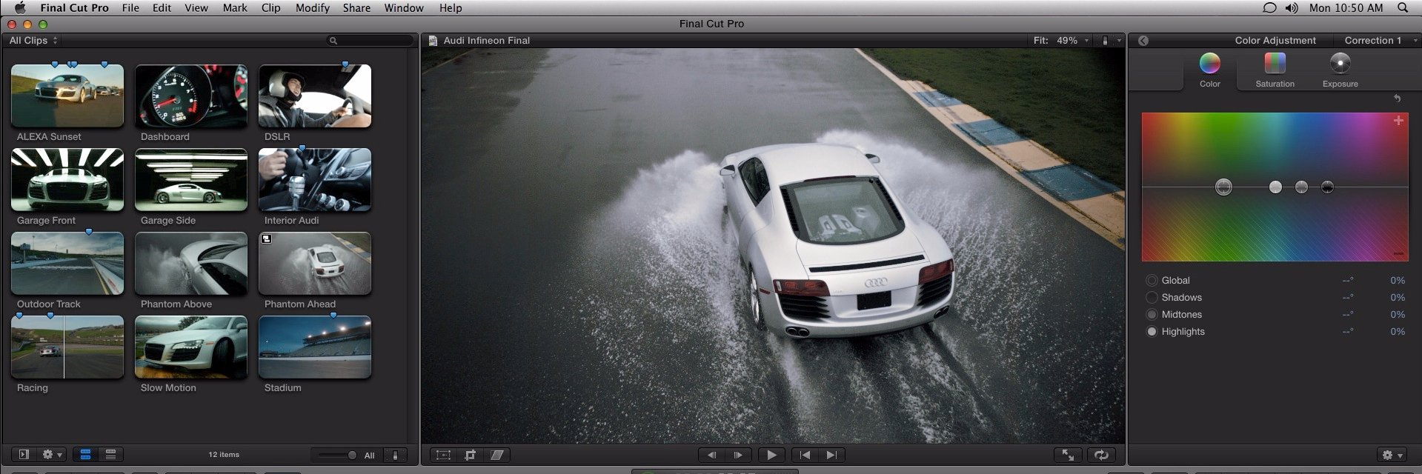Open the Share menu
This screenshot has width=1422, height=474.
pos(356,7)
